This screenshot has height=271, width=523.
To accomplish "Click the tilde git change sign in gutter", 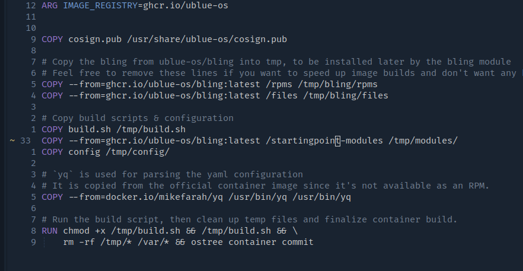I will [x=13, y=141].
